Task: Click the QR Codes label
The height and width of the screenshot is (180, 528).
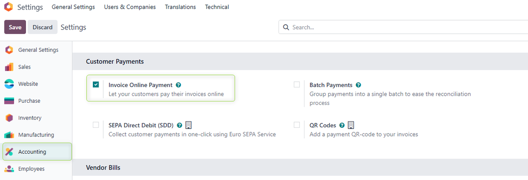Action: click(323, 125)
